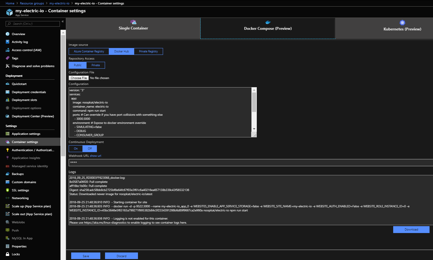Image resolution: width=433 pixels, height=260 pixels.
Task: Click the Authentication key icon
Action: click(8, 150)
